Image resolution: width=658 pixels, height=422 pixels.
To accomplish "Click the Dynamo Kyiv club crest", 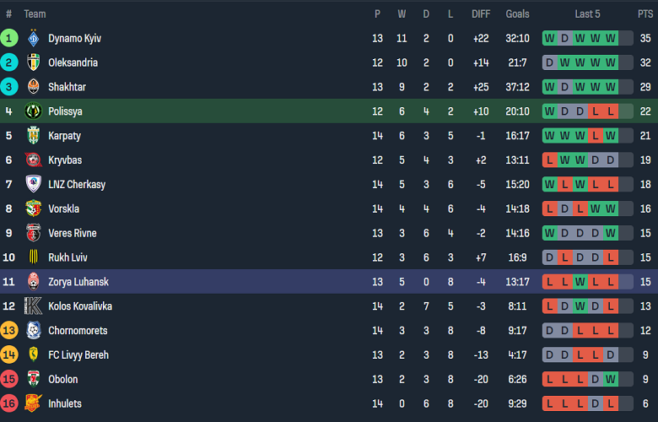I will (x=34, y=38).
